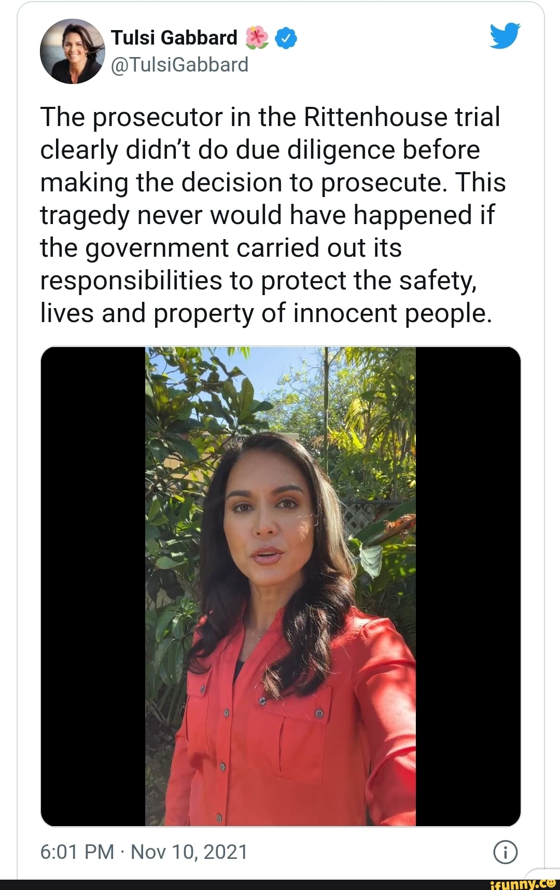The width and height of the screenshot is (560, 890).
Task: Click the pink flower emoji beside the name
Action: point(257,38)
